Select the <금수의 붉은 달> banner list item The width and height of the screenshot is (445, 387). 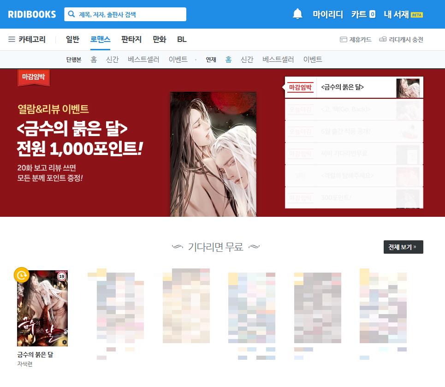pyautogui.click(x=354, y=87)
